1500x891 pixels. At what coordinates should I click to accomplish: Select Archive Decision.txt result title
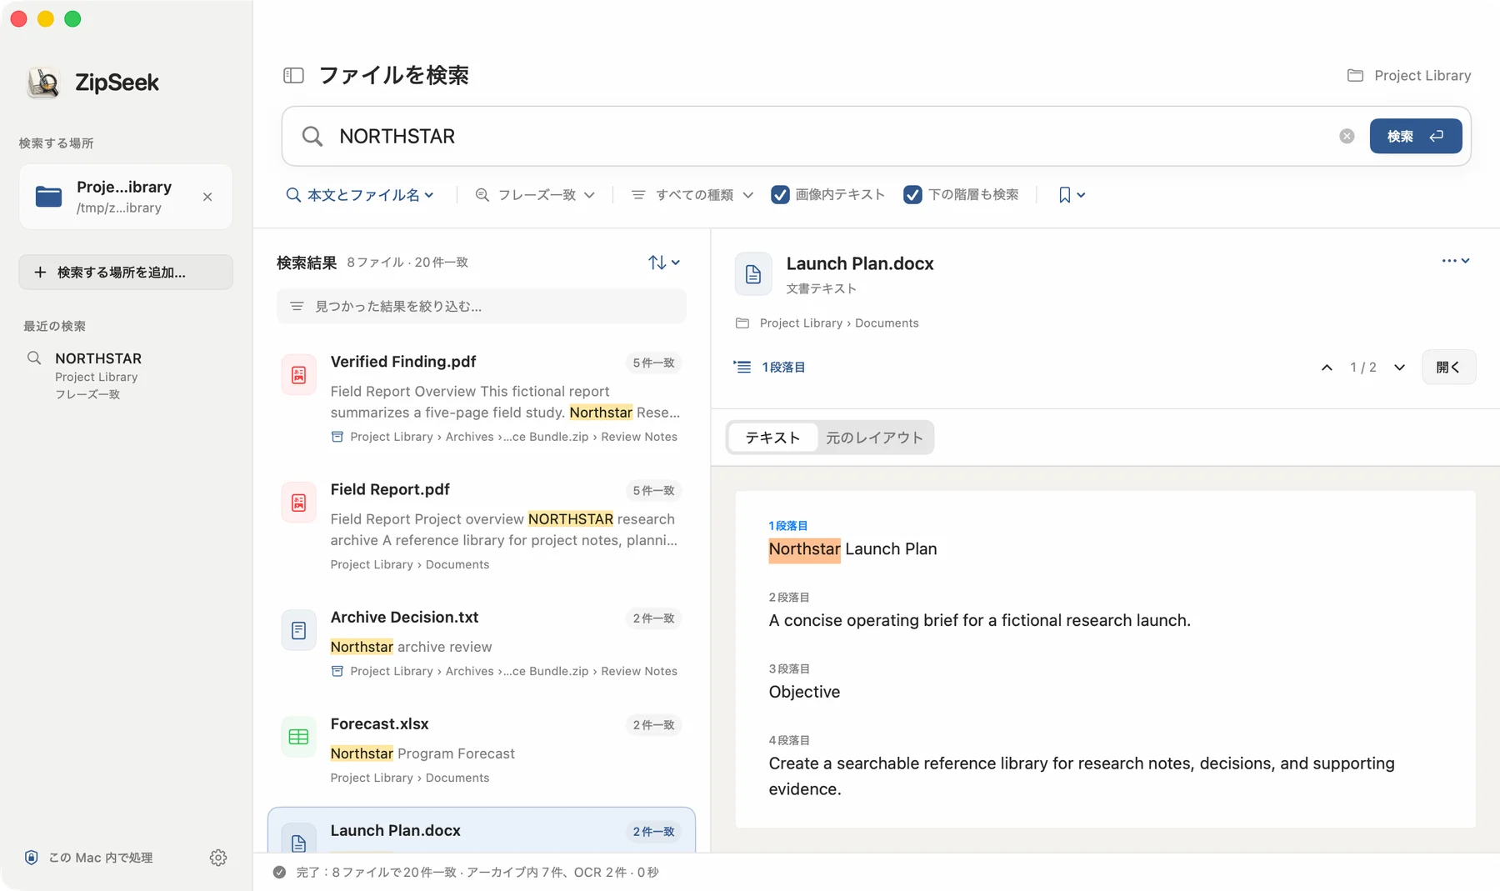pyautogui.click(x=404, y=618)
